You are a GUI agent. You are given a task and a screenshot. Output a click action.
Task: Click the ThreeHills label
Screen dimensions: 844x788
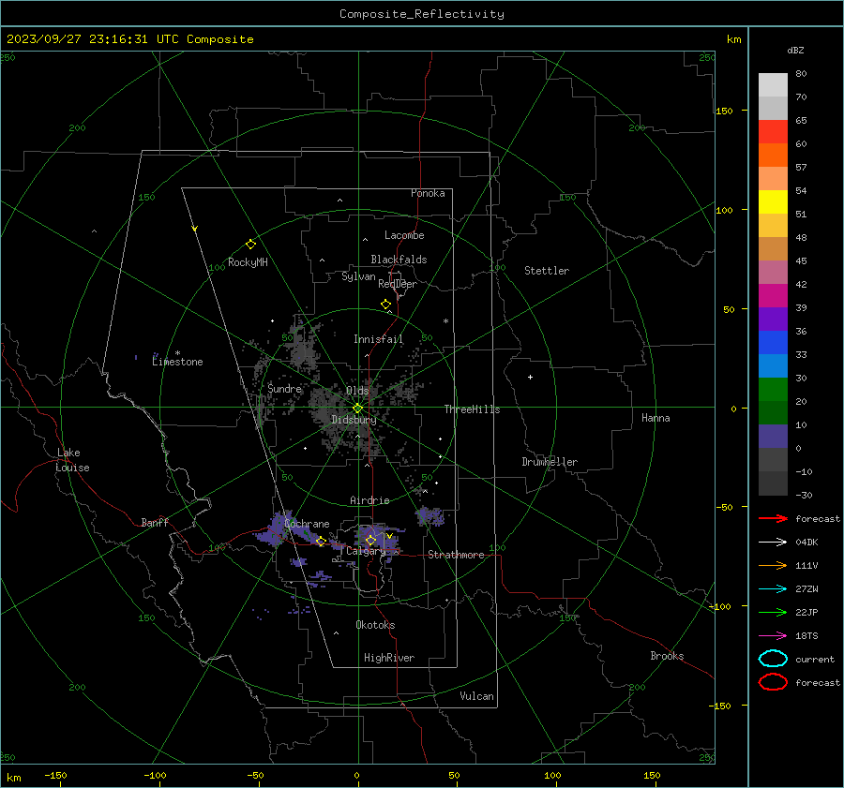[472, 409]
